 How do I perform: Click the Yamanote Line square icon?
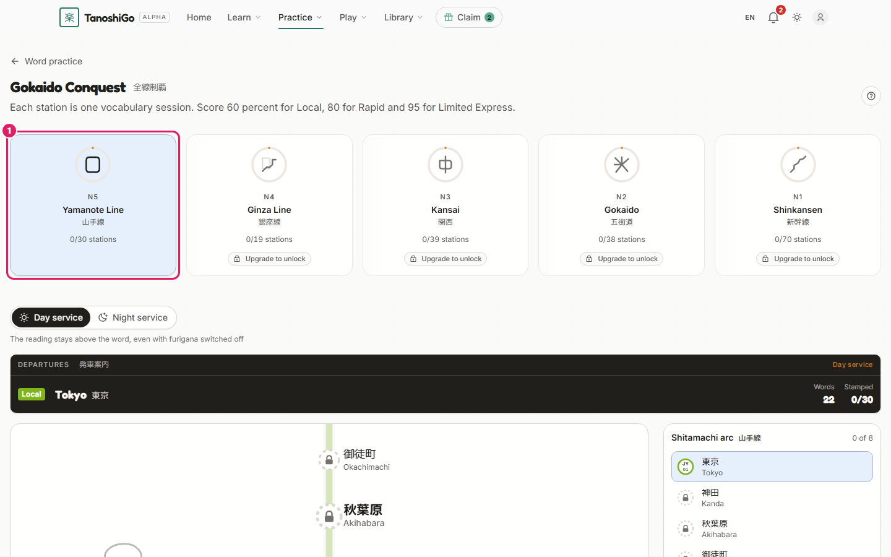tap(93, 165)
